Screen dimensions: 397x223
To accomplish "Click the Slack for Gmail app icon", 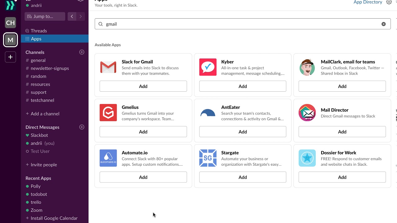I will point(108,67).
